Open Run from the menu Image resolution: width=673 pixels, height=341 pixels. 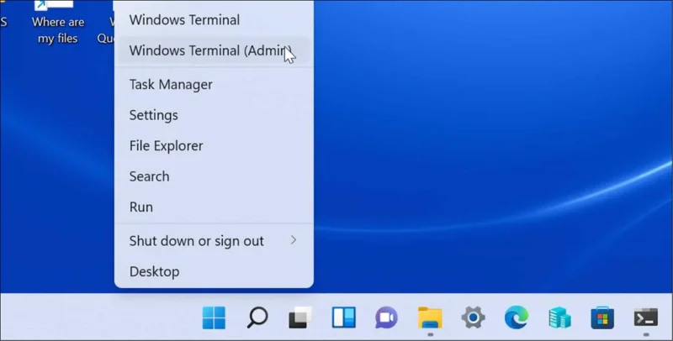pyautogui.click(x=214, y=207)
